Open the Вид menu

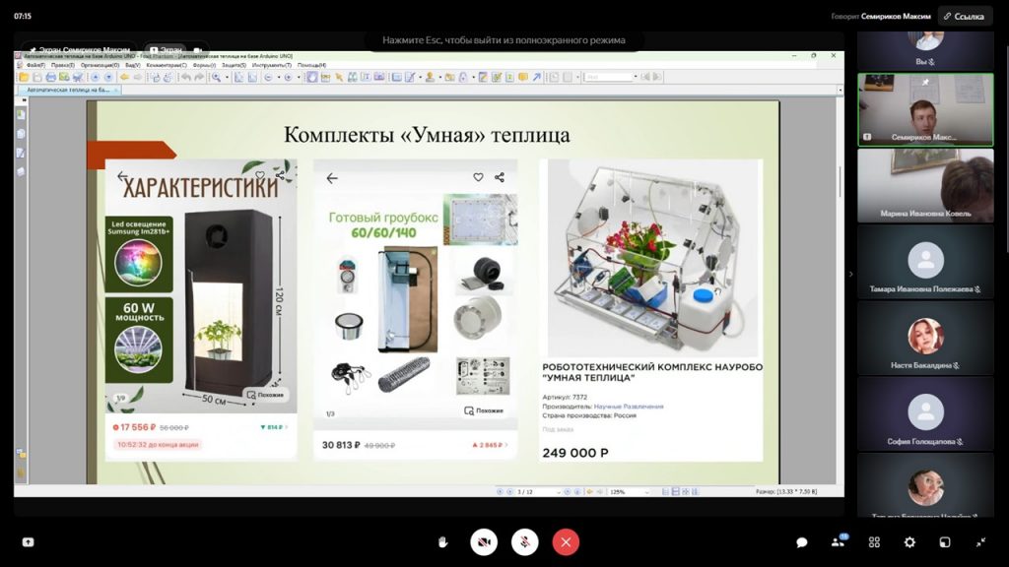(x=133, y=65)
